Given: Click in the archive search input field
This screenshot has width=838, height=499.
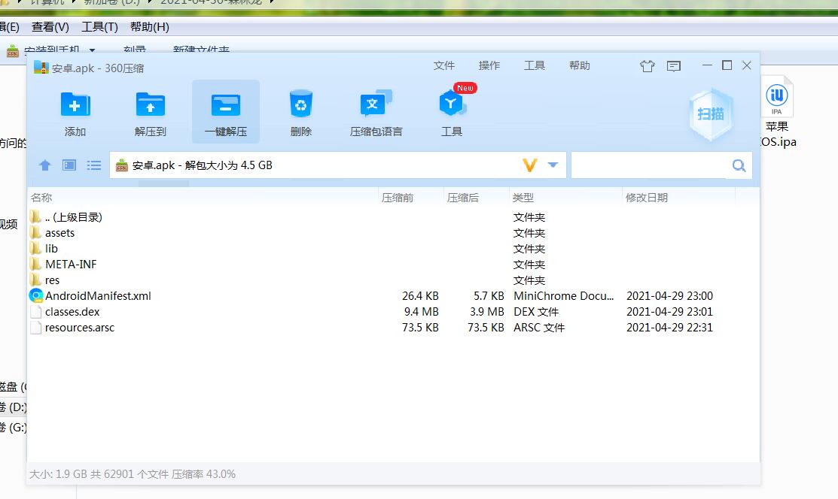Looking at the screenshot, I should 649,165.
